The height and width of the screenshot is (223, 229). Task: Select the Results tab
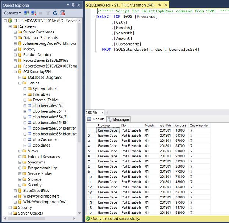[96, 119]
